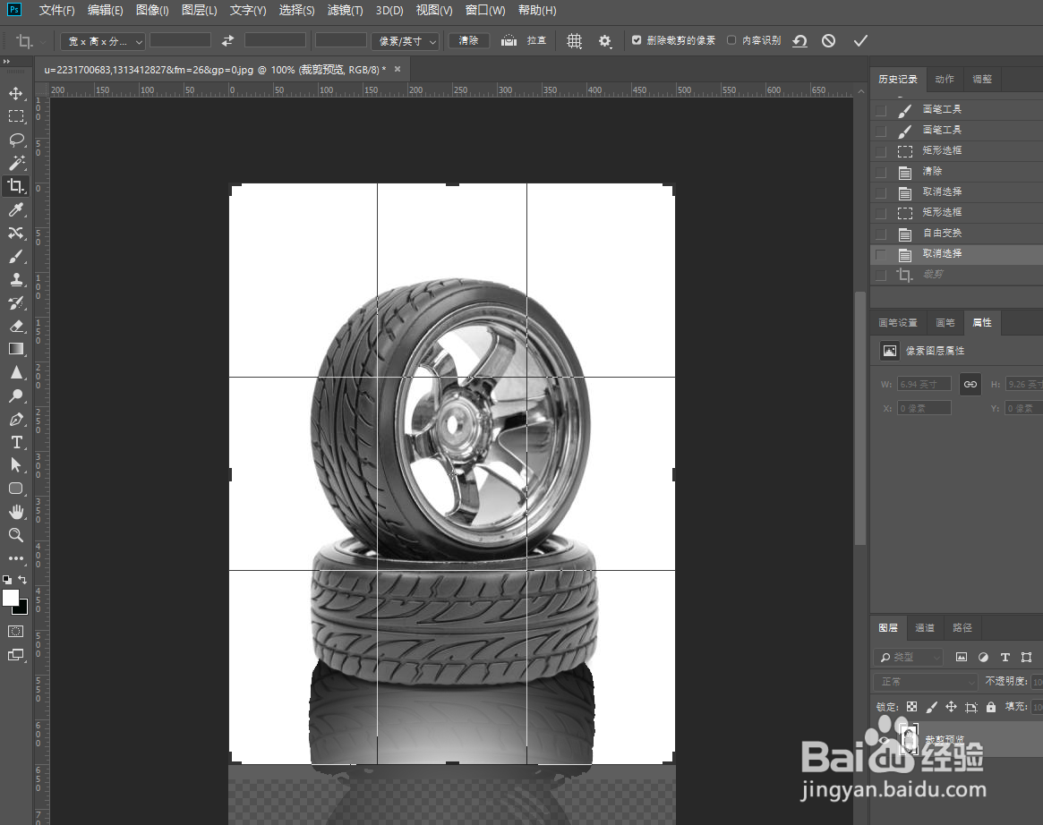Screen dimensions: 1043x825
Task: Open the 图像(I) menu
Action: [152, 10]
